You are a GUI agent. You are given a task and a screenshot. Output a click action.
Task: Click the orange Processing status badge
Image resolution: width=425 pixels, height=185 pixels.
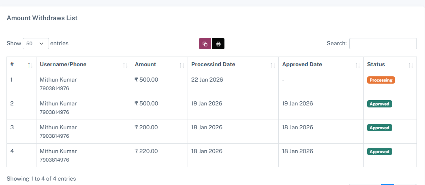point(381,80)
